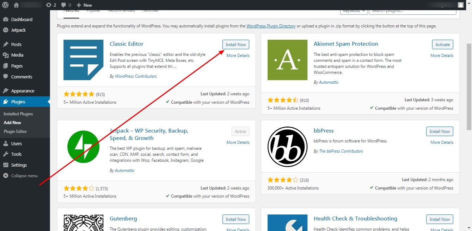Viewport: 472px width, 231px height.
Task: Open the Classic Editor title link
Action: tap(127, 44)
